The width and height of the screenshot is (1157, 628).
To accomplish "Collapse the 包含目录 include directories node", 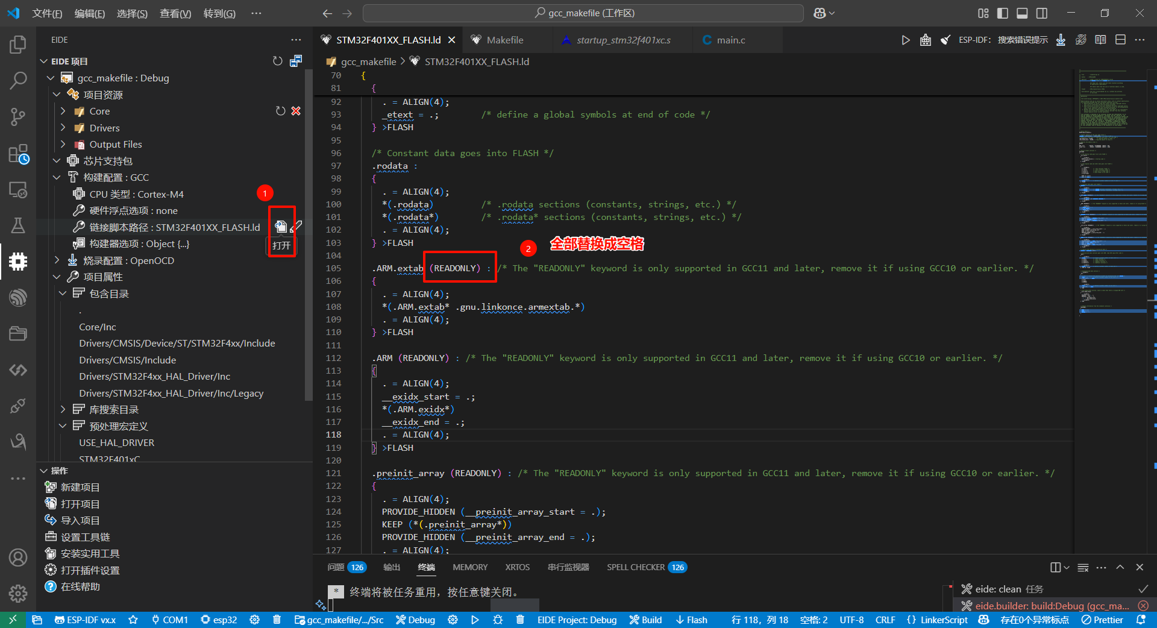I will point(63,294).
